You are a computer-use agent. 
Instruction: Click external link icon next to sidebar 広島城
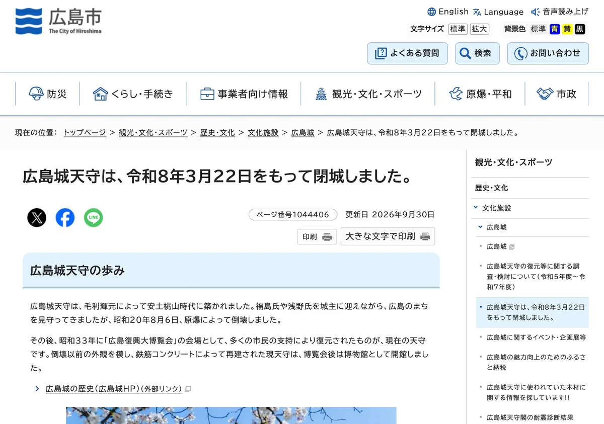click(512, 247)
